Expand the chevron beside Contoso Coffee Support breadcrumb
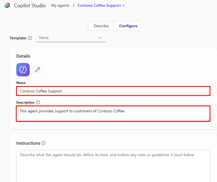Viewport: 217px width, 182px height. [124, 5]
